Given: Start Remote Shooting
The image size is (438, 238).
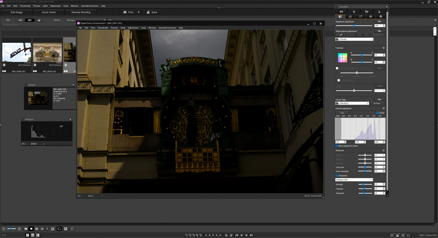Looking at the screenshot, I should [x=81, y=12].
